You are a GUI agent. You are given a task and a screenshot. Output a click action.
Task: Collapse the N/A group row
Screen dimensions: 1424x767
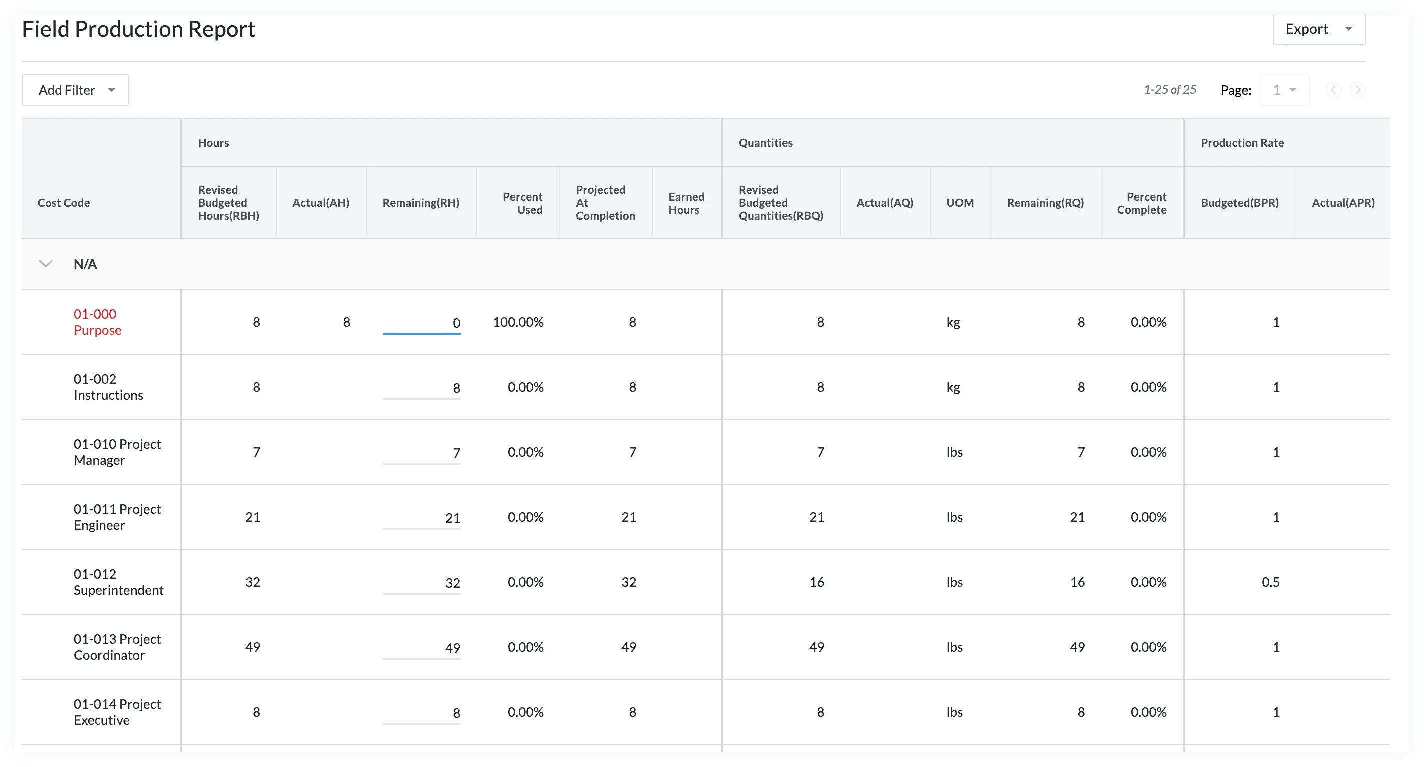pyautogui.click(x=46, y=264)
